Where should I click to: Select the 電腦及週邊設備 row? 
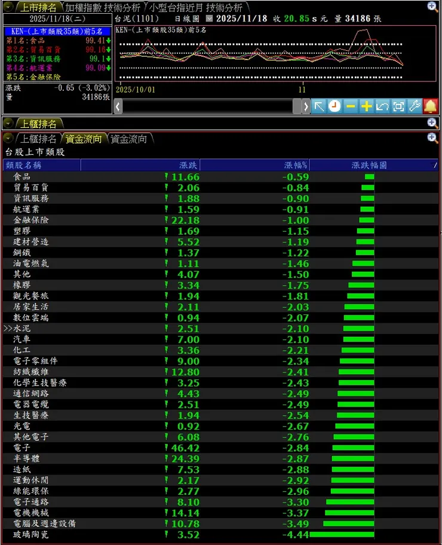click(220, 524)
